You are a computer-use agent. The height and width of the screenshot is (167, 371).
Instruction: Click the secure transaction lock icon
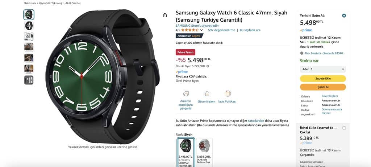tap(207, 93)
